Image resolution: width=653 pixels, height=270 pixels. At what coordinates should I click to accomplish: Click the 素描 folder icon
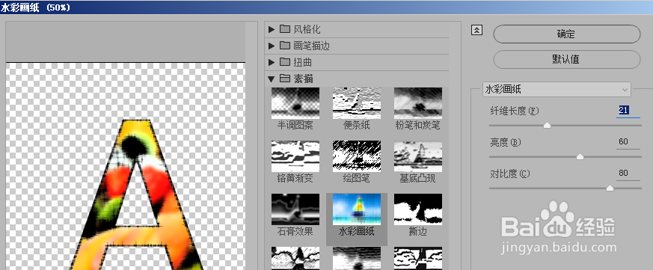285,78
